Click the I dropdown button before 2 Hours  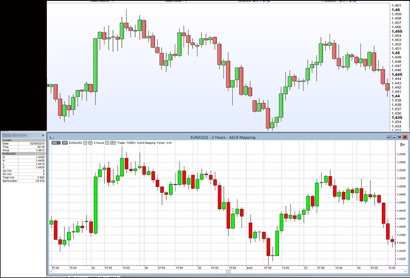pyautogui.click(x=90, y=143)
